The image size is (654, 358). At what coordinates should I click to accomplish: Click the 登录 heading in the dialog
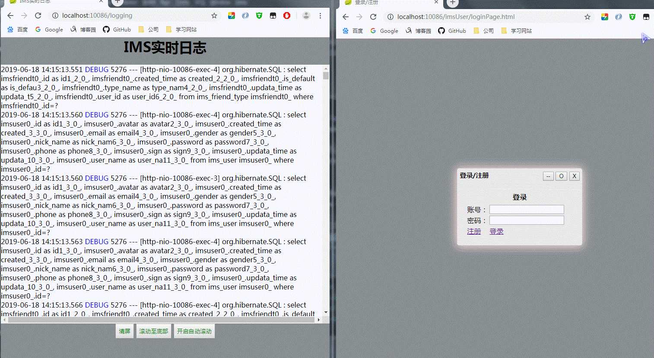[x=520, y=197]
